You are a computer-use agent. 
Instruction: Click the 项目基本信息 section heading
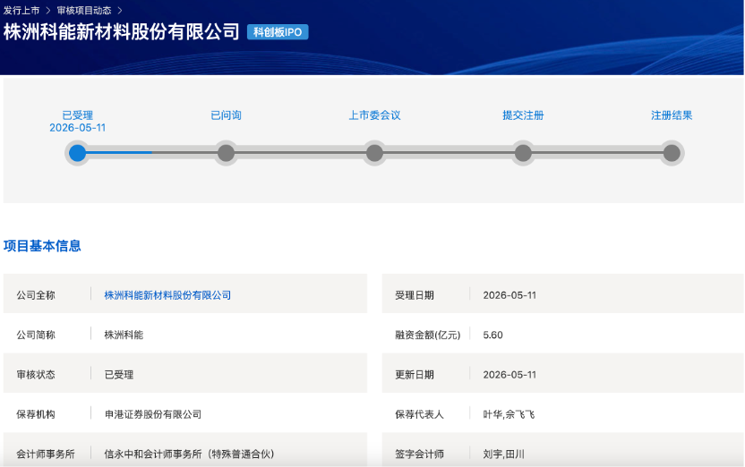pos(42,246)
